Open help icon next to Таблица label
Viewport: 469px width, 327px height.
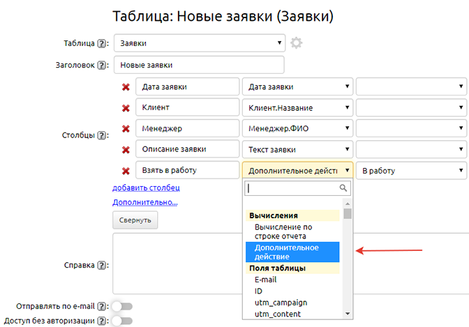coord(102,44)
